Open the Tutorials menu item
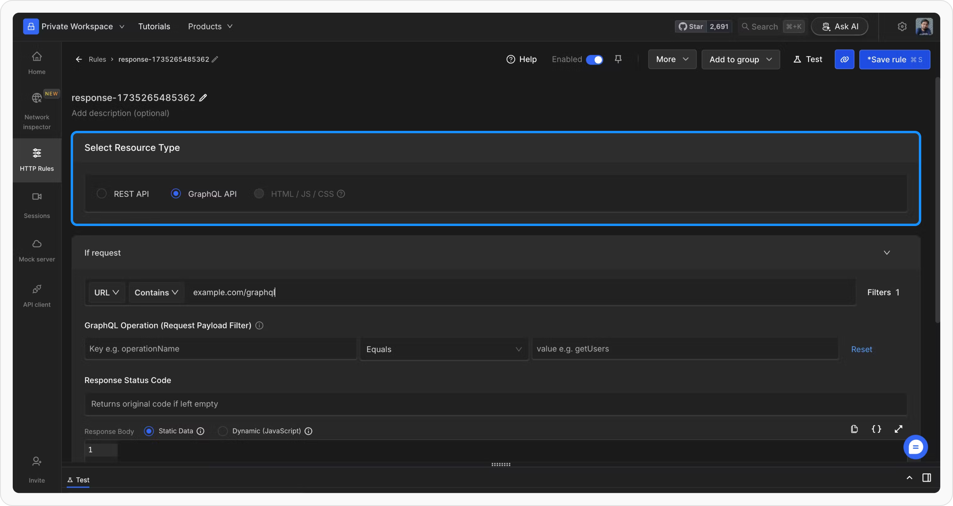The width and height of the screenshot is (953, 506). tap(154, 27)
